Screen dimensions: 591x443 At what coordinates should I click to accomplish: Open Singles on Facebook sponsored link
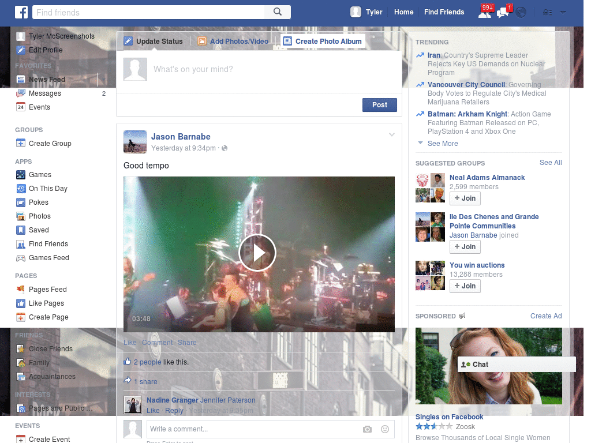click(x=449, y=417)
